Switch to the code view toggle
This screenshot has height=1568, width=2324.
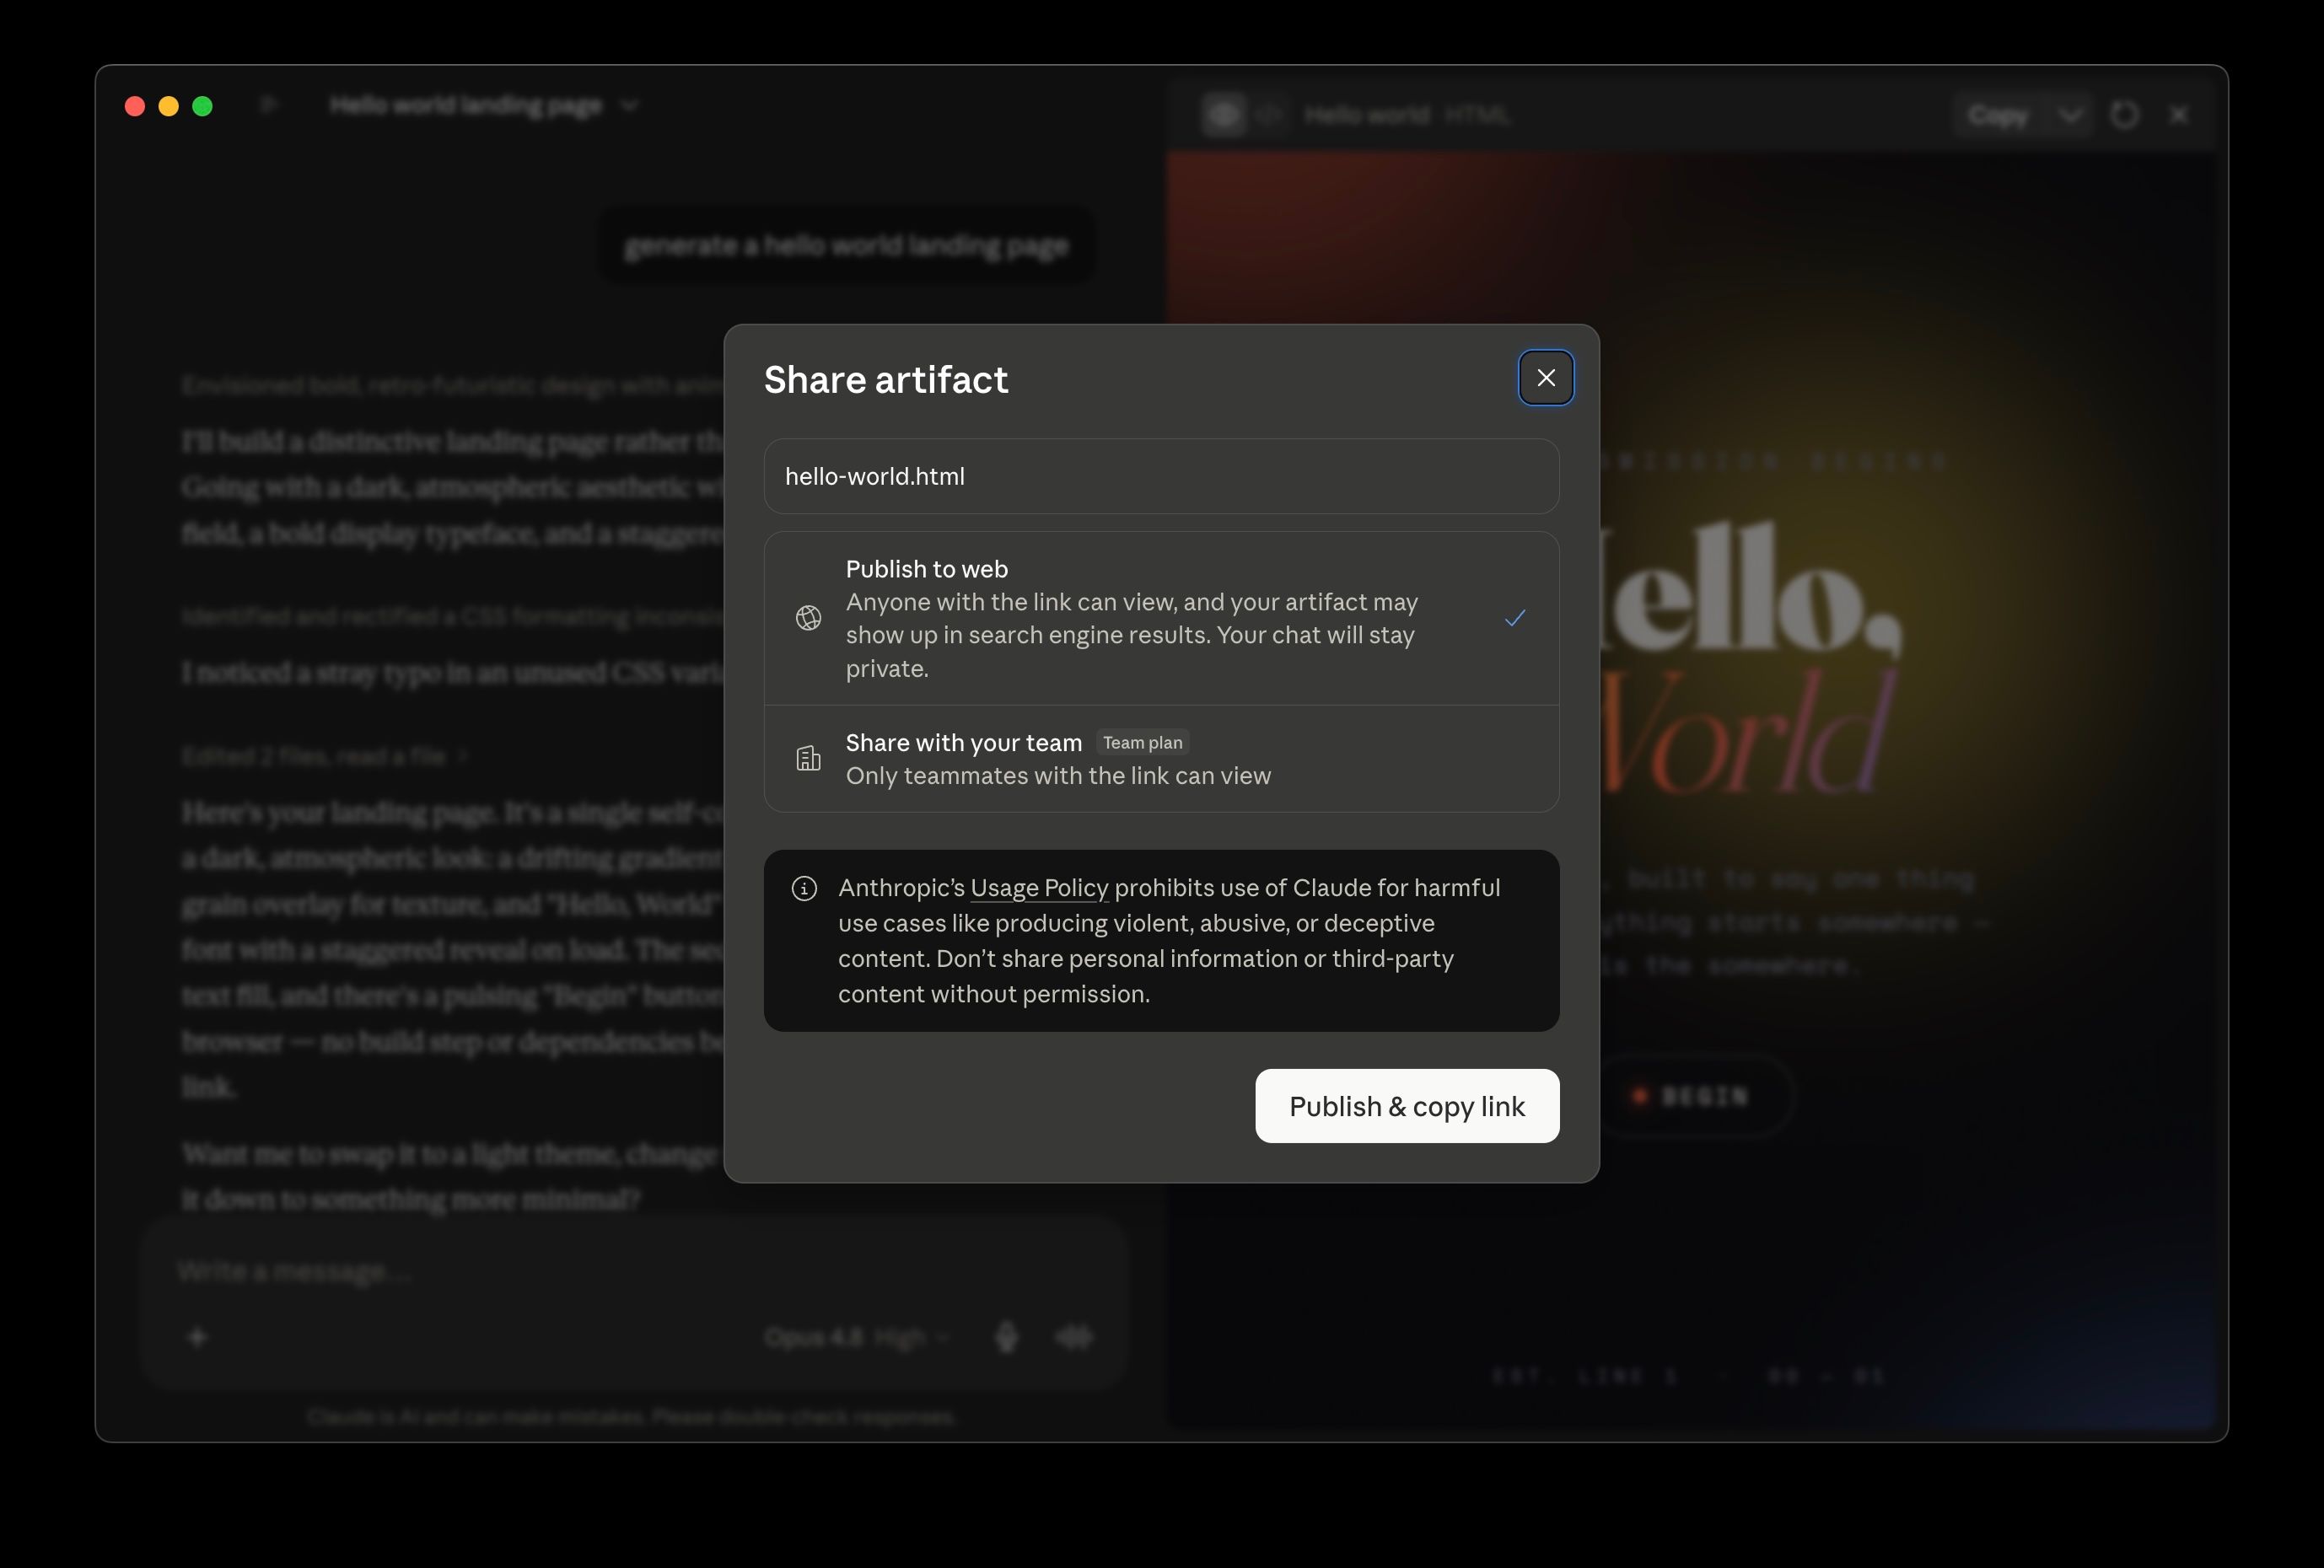tap(1268, 115)
